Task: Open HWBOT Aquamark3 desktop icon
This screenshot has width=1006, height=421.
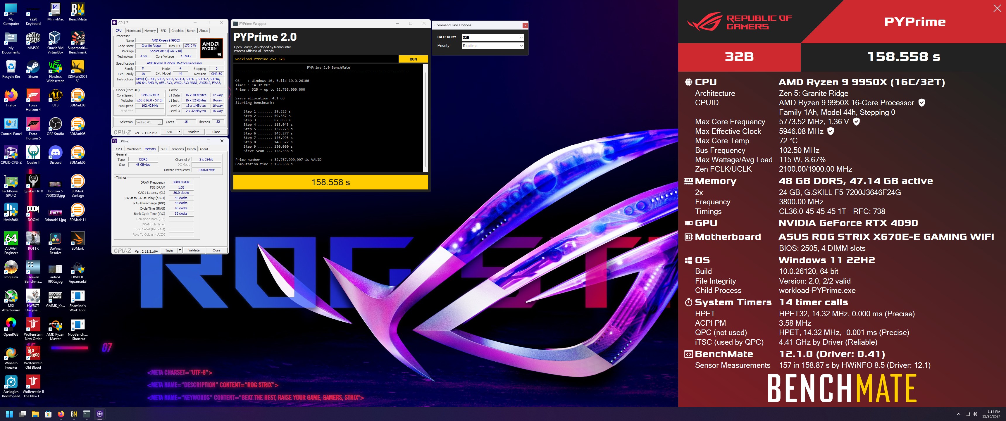Action: 77,272
